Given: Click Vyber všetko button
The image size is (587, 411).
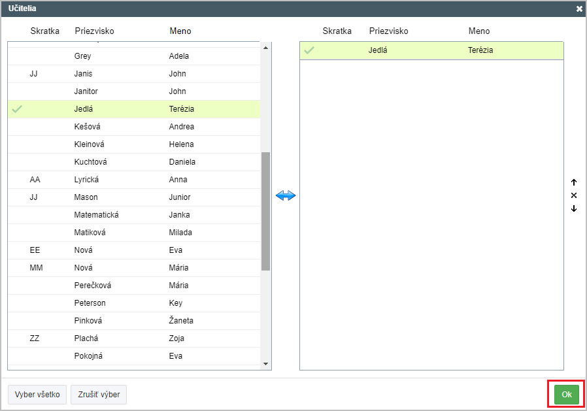Looking at the screenshot, I should [x=37, y=395].
